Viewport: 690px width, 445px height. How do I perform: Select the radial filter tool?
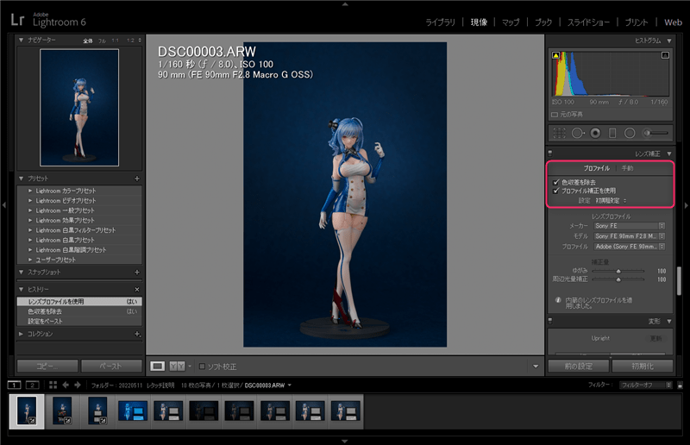click(x=630, y=133)
